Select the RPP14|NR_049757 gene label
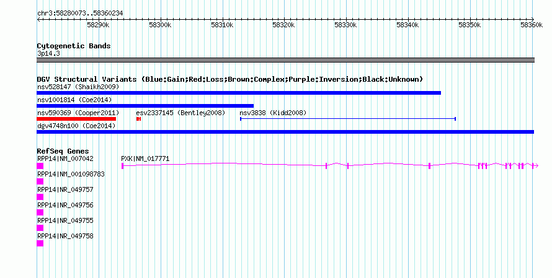Viewport: 552px width, 278px height. pyautogui.click(x=66, y=190)
